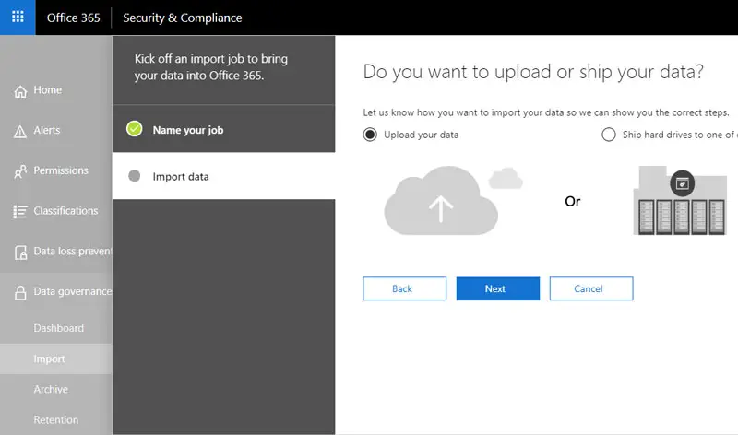Go to the Archive sidebar item

[51, 390]
